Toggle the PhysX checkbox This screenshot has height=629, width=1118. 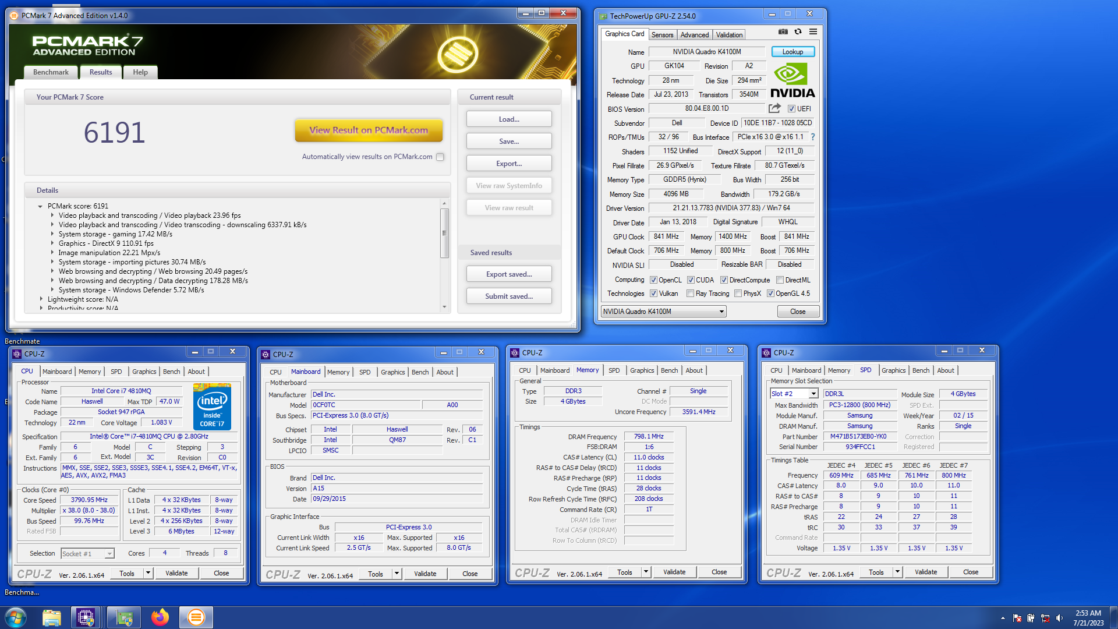click(738, 294)
